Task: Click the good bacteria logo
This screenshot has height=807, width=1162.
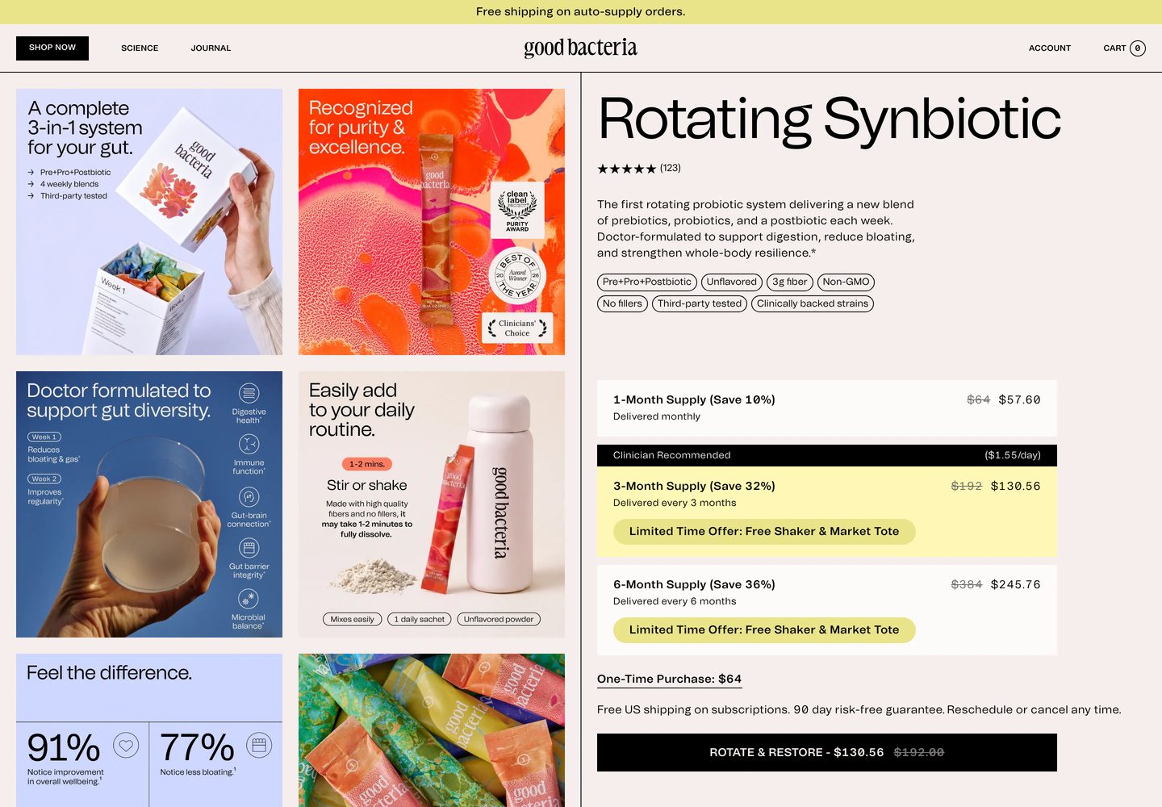Action: pos(580,48)
